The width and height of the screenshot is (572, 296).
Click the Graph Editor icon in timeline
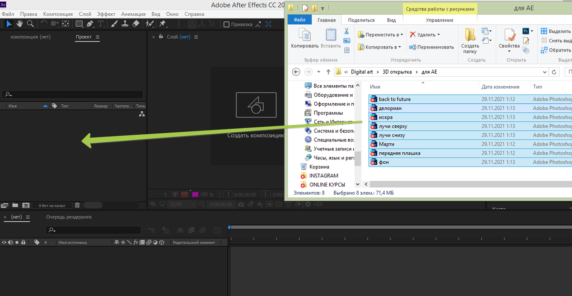coord(217,230)
